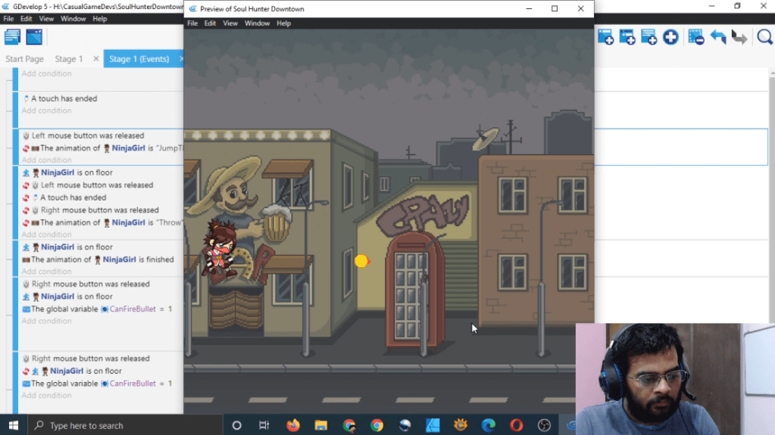Delete the selected event icon
775x435 pixels.
pyautogui.click(x=696, y=37)
